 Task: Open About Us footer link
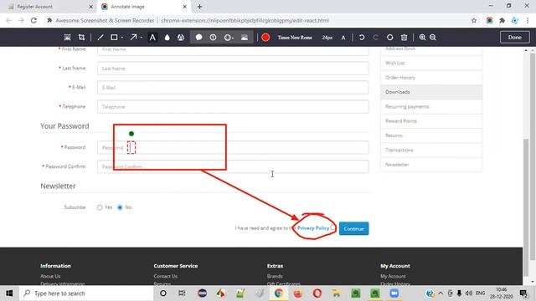[50, 276]
